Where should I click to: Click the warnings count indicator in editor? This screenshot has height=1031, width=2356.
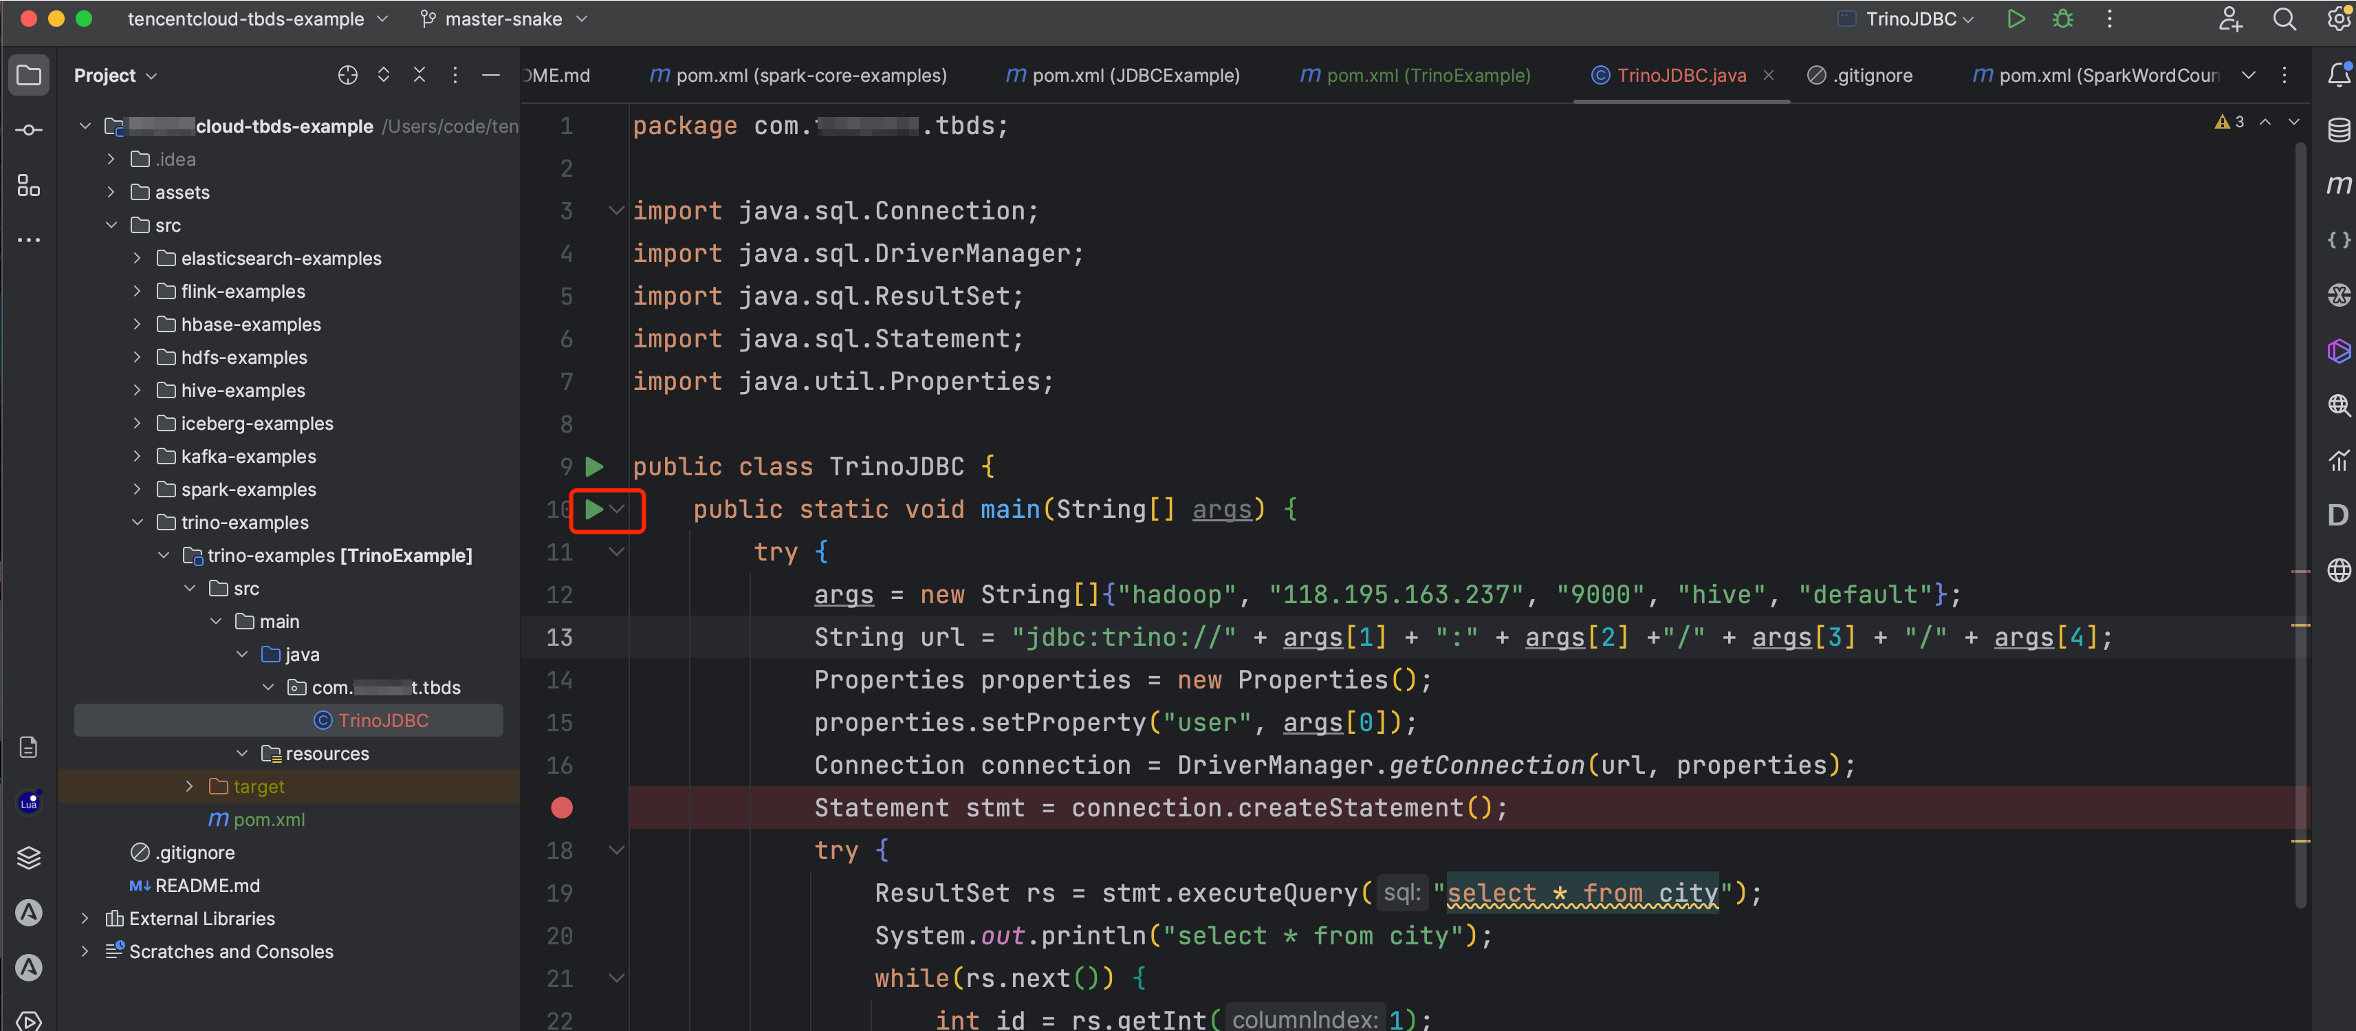pyautogui.click(x=2229, y=122)
